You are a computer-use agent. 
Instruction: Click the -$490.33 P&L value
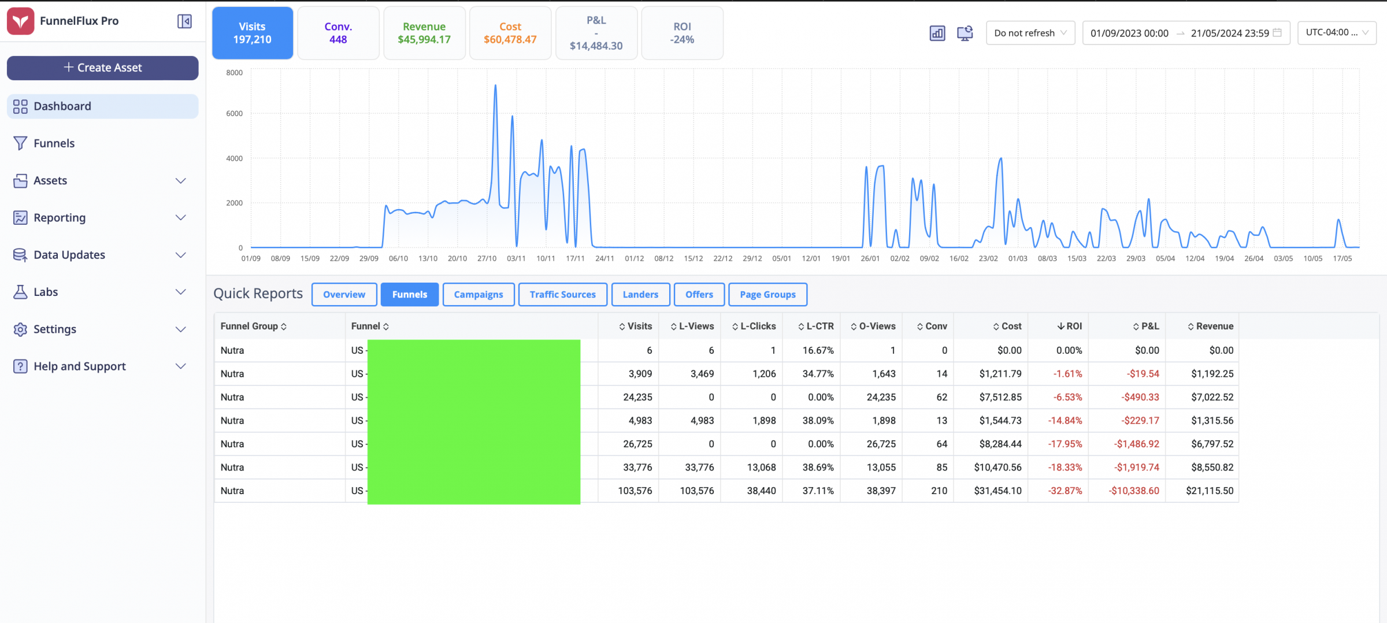pyautogui.click(x=1140, y=398)
